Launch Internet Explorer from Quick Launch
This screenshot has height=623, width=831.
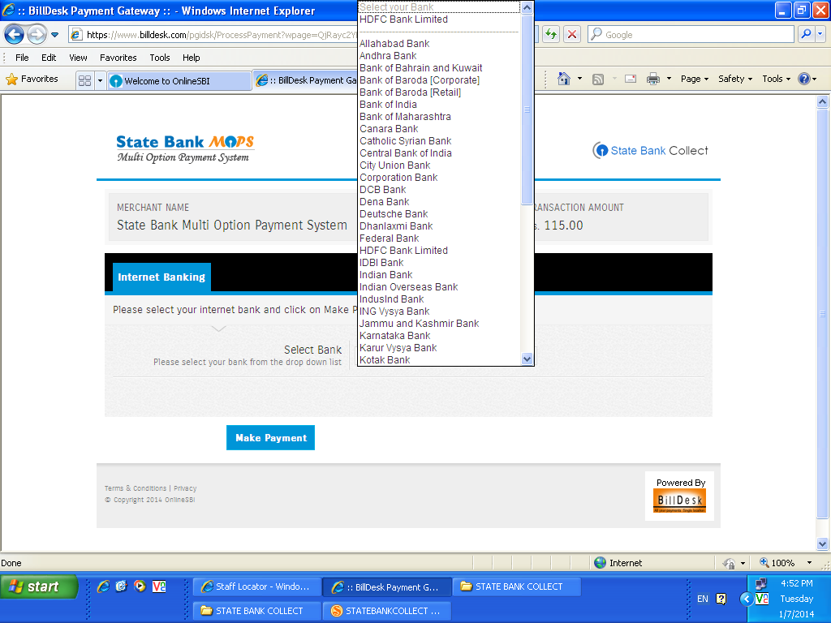pyautogui.click(x=103, y=586)
